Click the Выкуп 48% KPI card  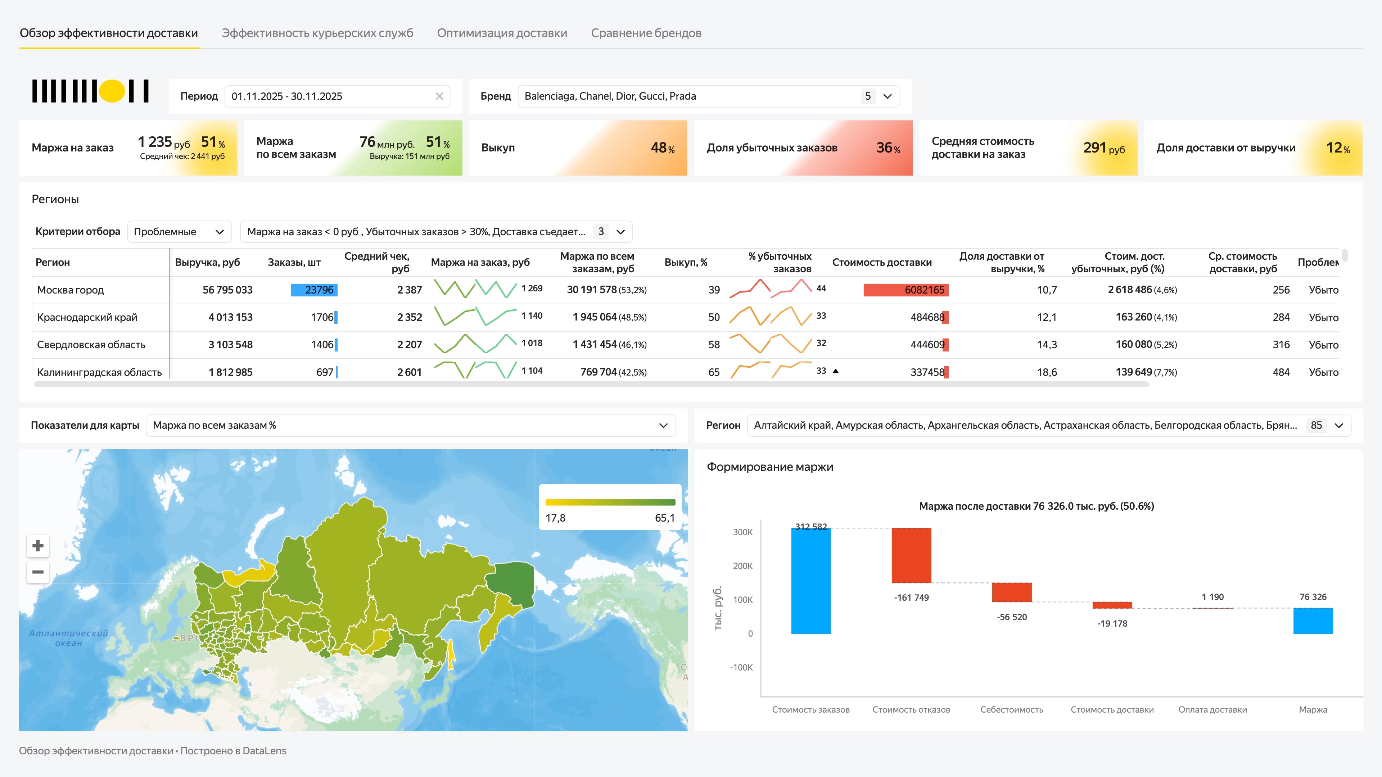click(578, 148)
